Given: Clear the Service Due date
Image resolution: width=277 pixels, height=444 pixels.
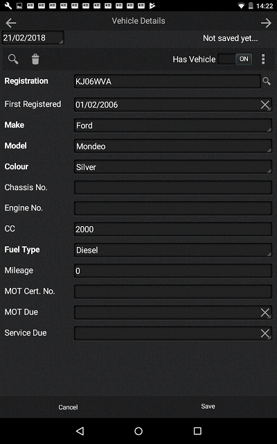Looking at the screenshot, I should 265,333.
